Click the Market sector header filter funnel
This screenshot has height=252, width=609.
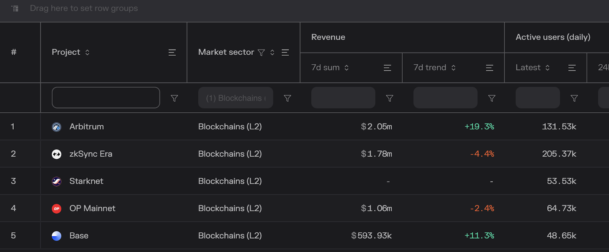pos(261,53)
